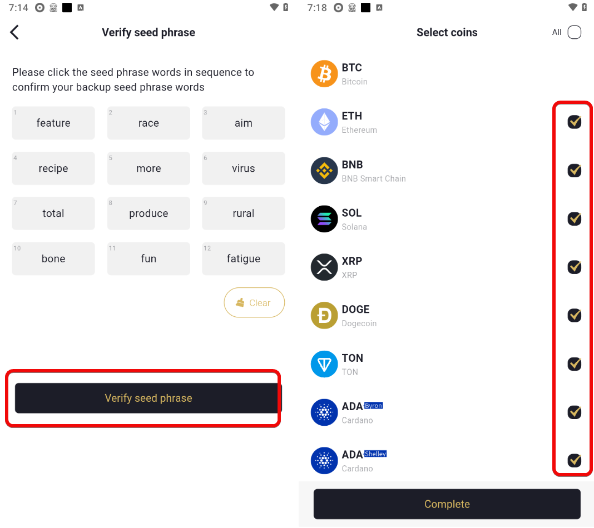The height and width of the screenshot is (528, 594).
Task: Tap the XRP coin icon
Action: pos(324,267)
